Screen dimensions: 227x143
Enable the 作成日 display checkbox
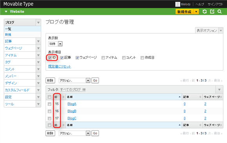pos(142,58)
